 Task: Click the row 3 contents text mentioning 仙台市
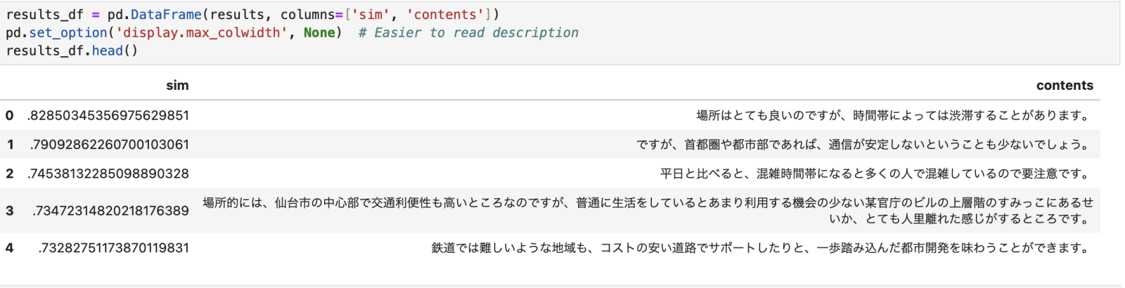(x=648, y=211)
